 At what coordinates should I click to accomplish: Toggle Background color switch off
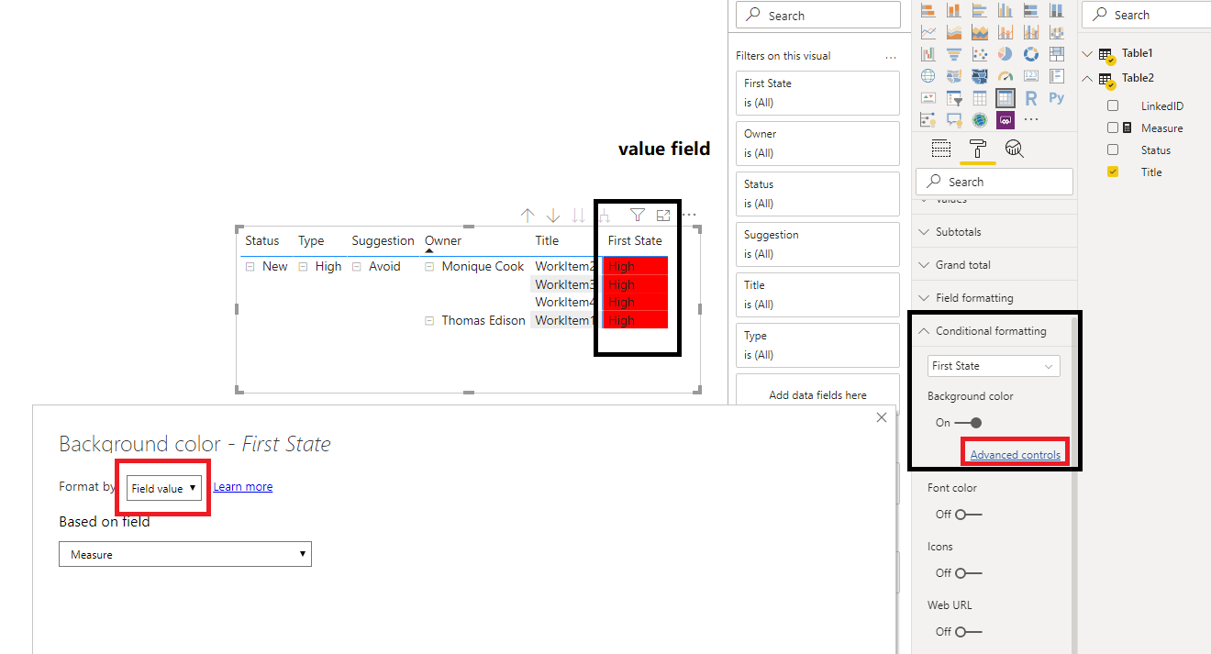(x=968, y=423)
